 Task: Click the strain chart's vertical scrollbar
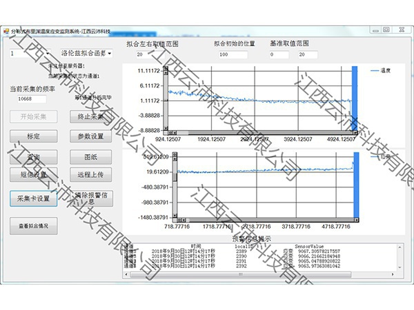tap(175, 186)
